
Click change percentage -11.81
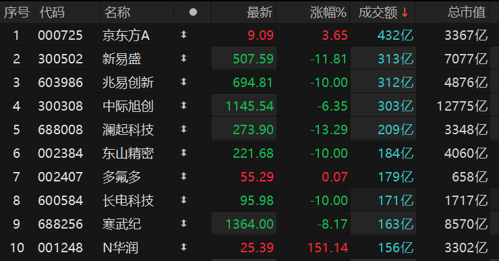328,59
